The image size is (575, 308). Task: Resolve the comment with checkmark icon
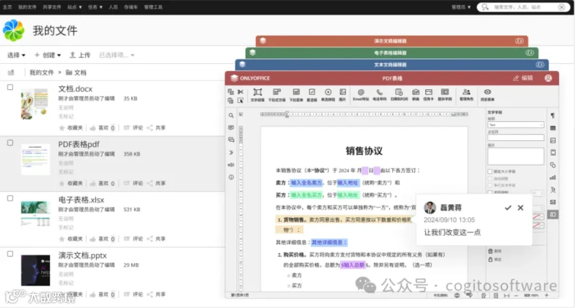tap(508, 208)
